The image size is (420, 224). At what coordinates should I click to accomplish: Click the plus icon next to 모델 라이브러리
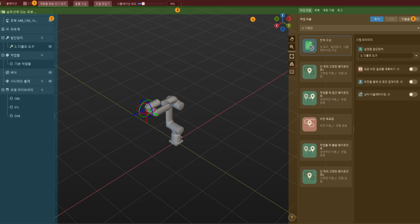[42, 90]
